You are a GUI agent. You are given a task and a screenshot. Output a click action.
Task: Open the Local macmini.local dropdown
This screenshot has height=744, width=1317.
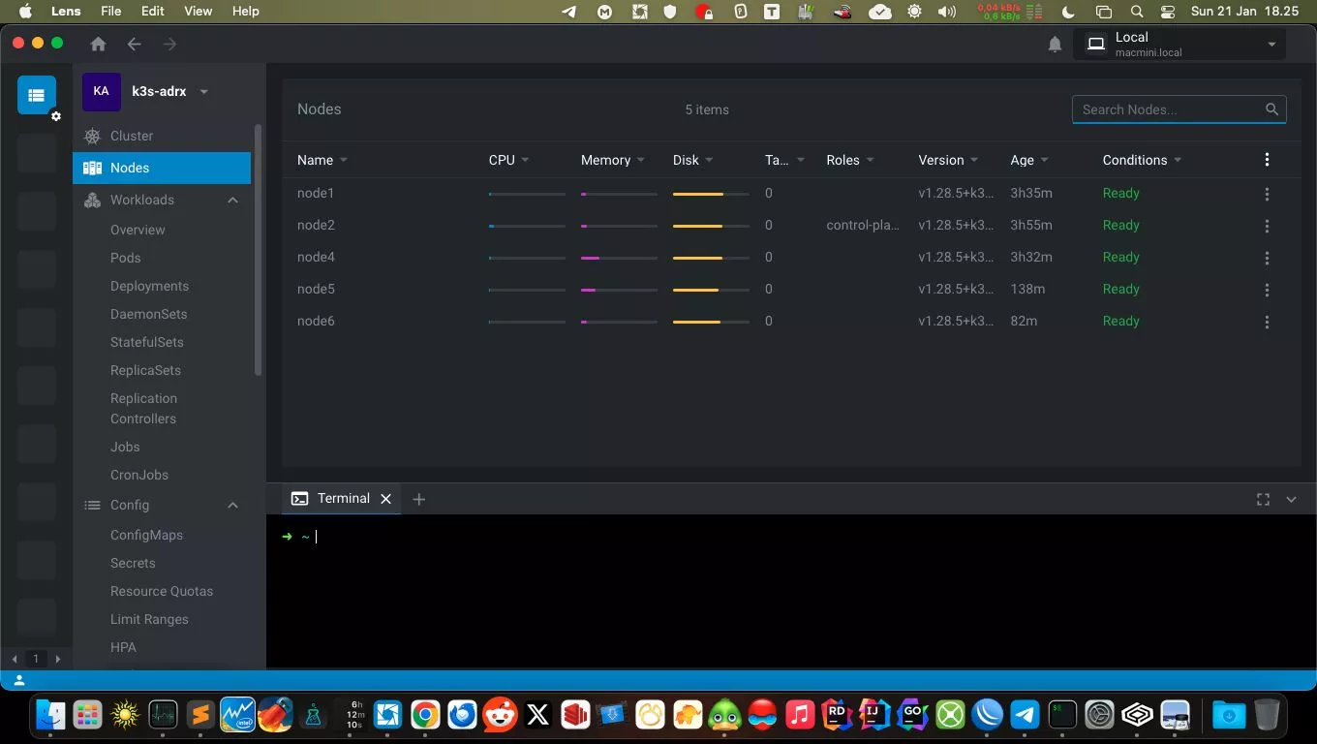(1179, 45)
